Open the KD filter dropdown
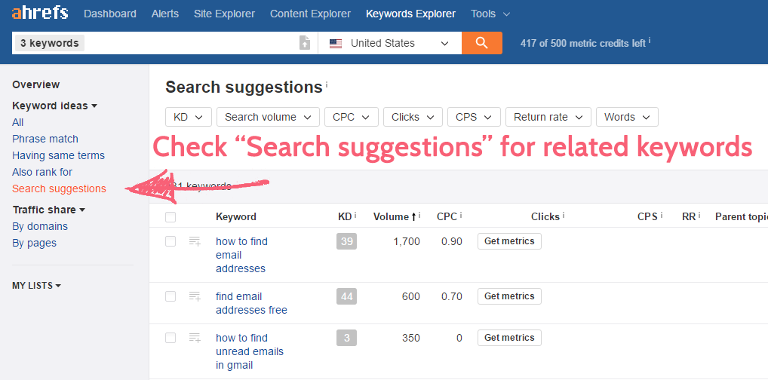 click(189, 117)
